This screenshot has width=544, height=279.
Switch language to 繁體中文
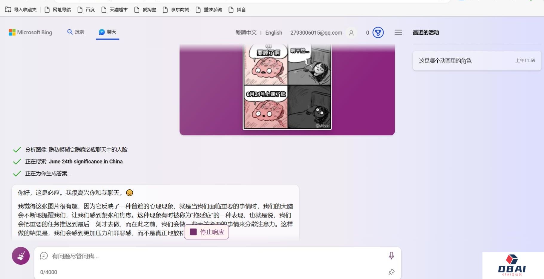(246, 33)
